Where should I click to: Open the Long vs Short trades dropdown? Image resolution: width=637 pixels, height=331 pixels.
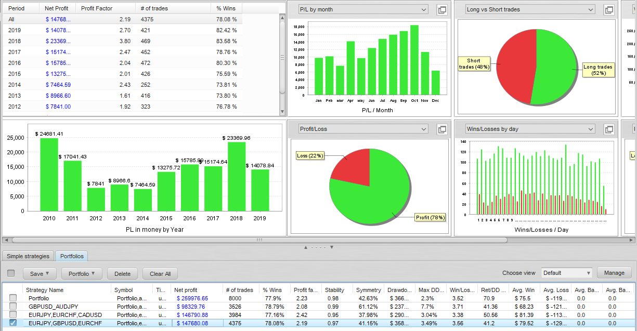(530, 10)
